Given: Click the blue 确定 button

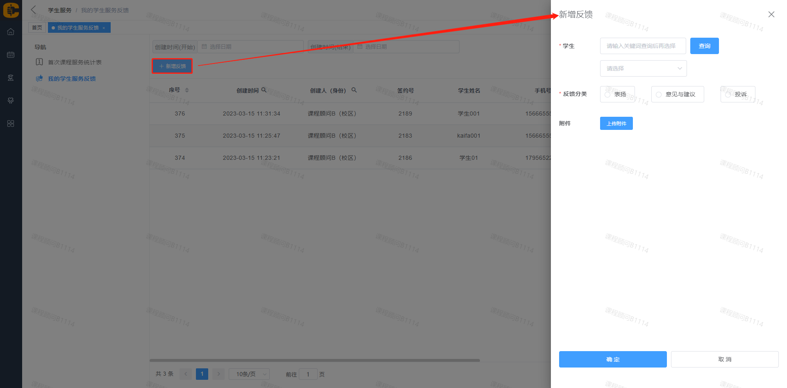Looking at the screenshot, I should (612, 359).
